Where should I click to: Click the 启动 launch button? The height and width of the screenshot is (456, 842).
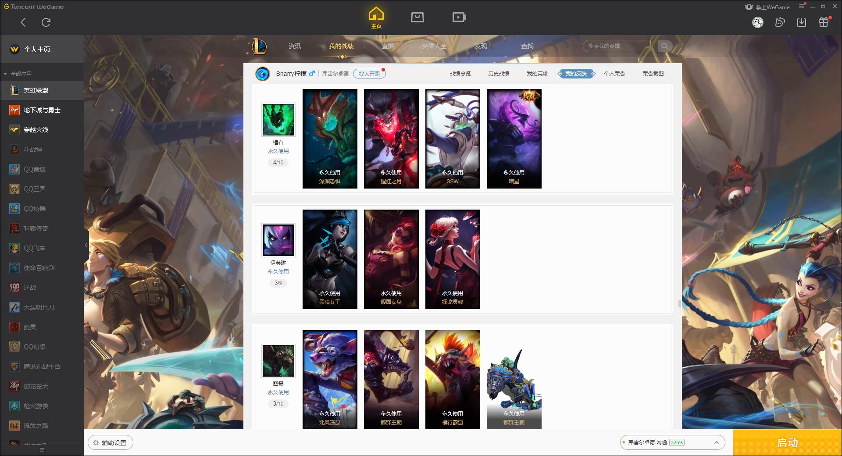click(788, 442)
